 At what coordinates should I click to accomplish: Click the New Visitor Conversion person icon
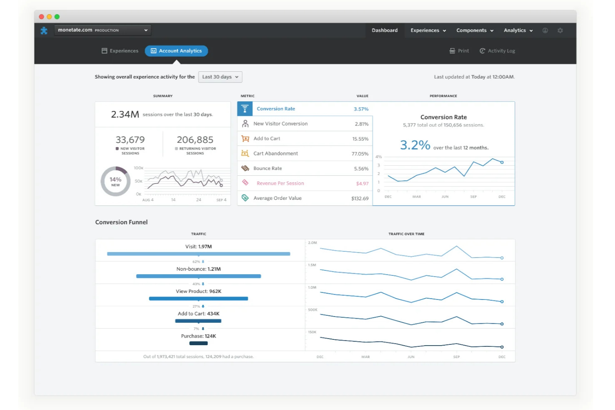tap(245, 123)
